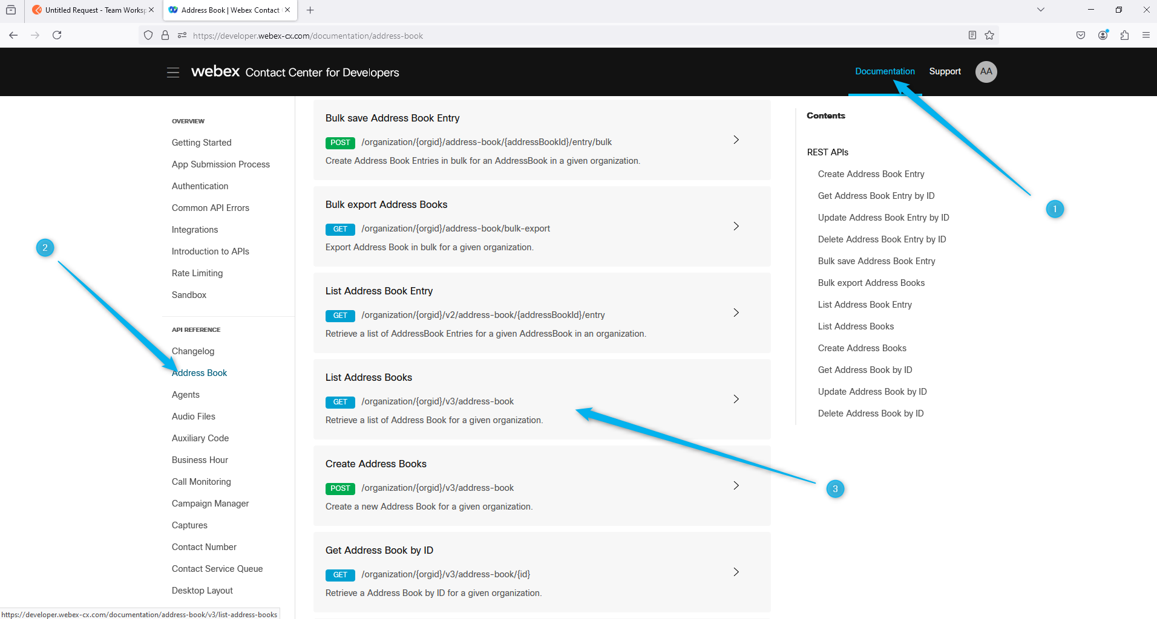The height and width of the screenshot is (619, 1157).
Task: Expand Get Address Book by ID chevron
Action: (736, 572)
